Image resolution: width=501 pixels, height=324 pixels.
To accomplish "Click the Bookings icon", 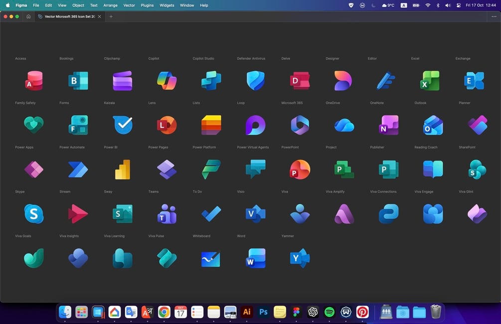I will click(78, 81).
